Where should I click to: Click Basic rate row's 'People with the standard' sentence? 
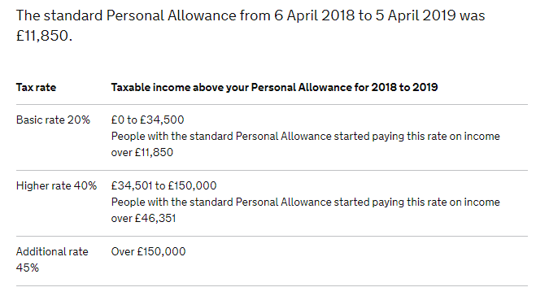click(x=305, y=145)
